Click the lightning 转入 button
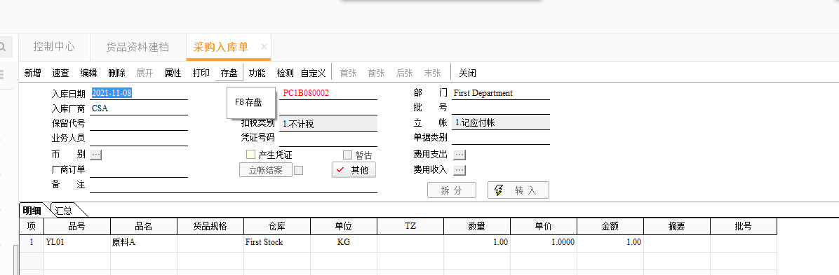839x275 pixels. [518, 190]
